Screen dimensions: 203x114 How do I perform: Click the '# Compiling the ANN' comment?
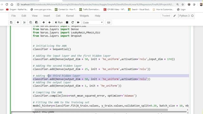click(47, 92)
